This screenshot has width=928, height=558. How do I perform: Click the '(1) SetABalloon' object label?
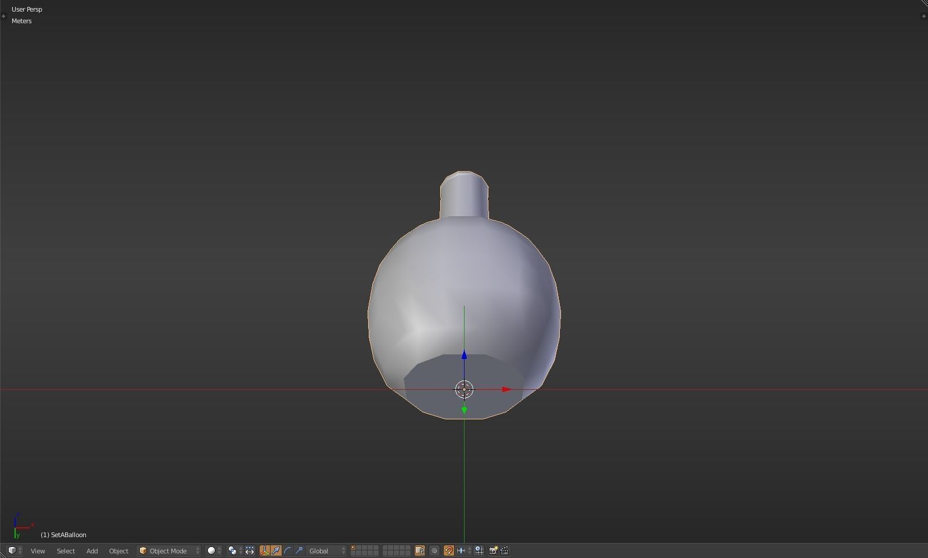click(63, 535)
